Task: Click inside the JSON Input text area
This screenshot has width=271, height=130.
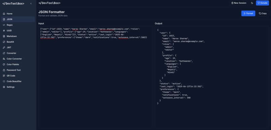Action: [95, 77]
